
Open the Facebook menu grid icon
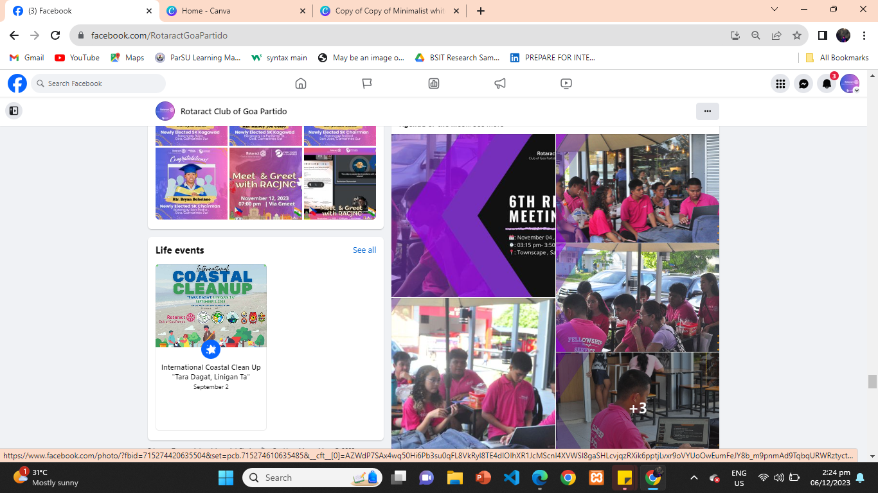pos(780,83)
